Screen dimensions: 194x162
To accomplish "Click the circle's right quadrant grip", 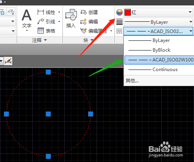I will (90, 114).
